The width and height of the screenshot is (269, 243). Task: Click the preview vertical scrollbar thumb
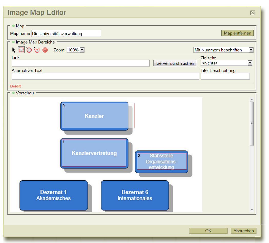click(x=252, y=124)
